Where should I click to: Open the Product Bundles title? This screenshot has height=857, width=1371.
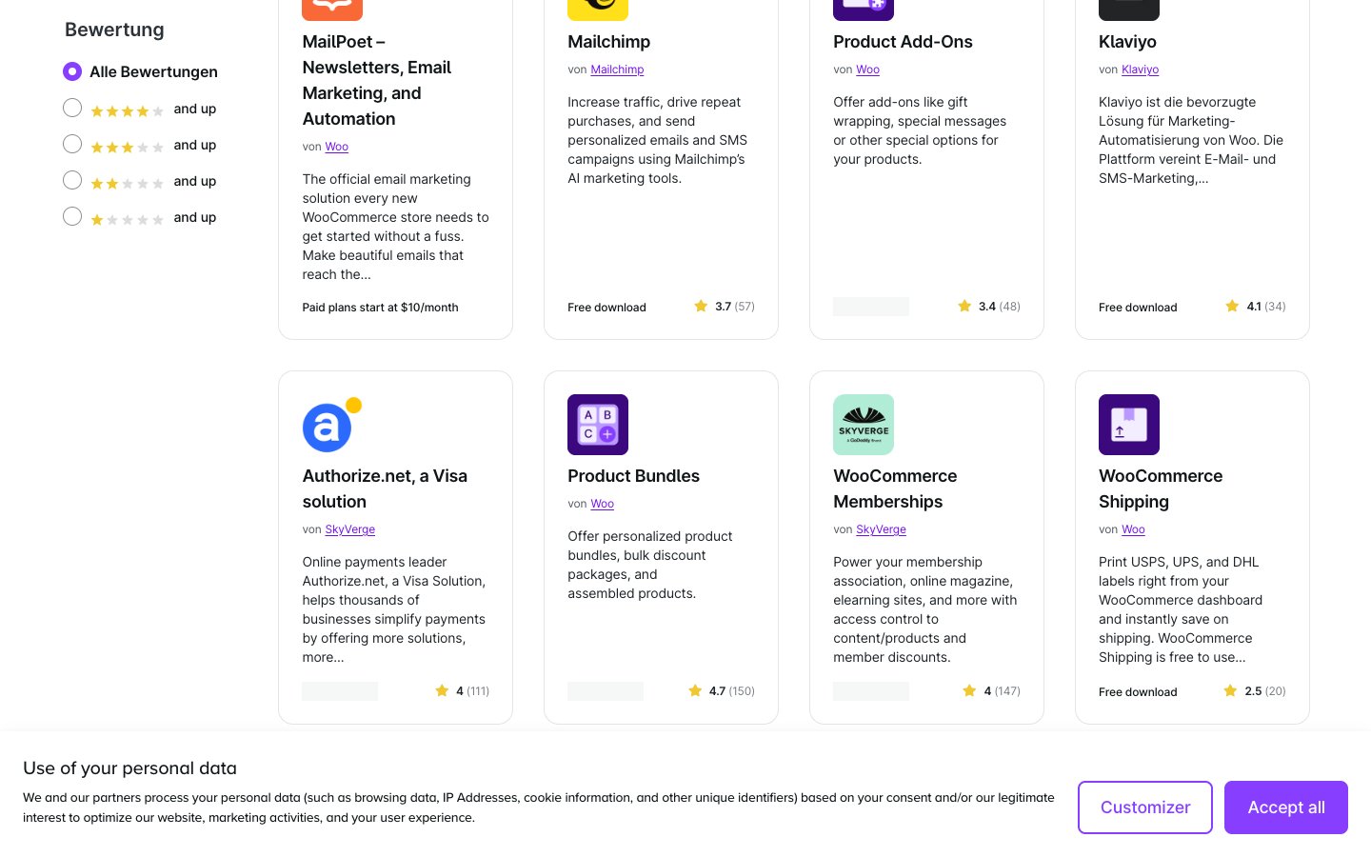633,476
